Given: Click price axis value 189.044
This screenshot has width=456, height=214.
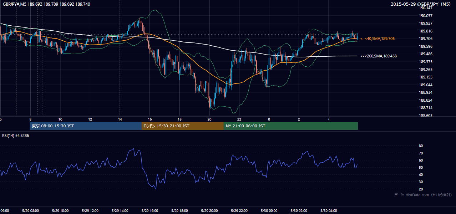Looking at the screenshot, I should (426, 85).
